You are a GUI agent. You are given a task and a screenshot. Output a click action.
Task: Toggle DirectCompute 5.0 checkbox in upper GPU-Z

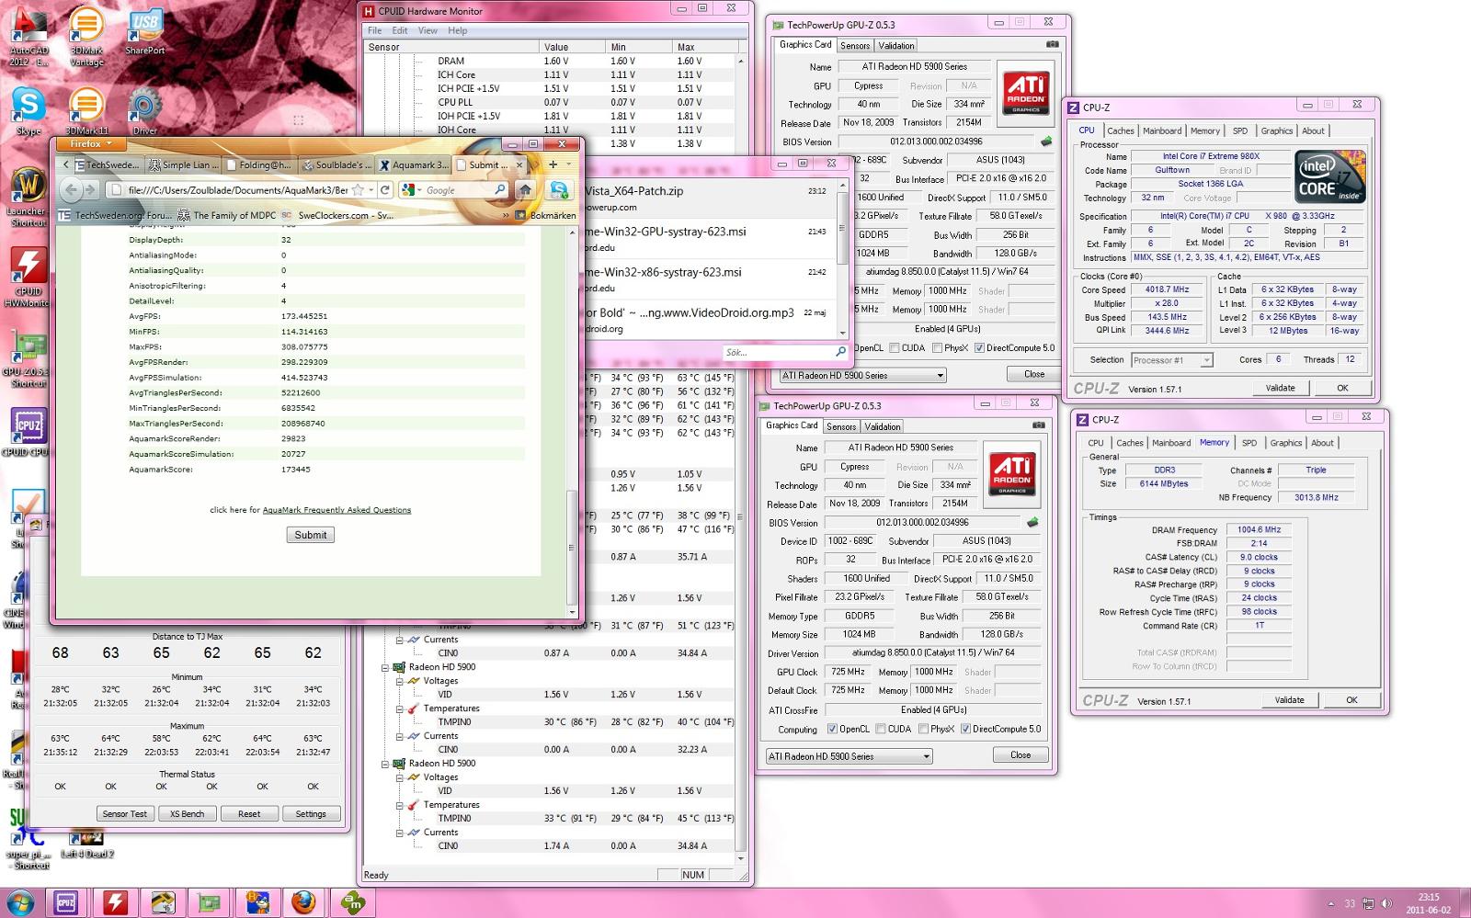pyautogui.click(x=979, y=348)
